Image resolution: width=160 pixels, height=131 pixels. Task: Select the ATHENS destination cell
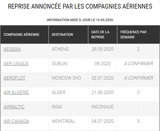[x=68, y=51]
